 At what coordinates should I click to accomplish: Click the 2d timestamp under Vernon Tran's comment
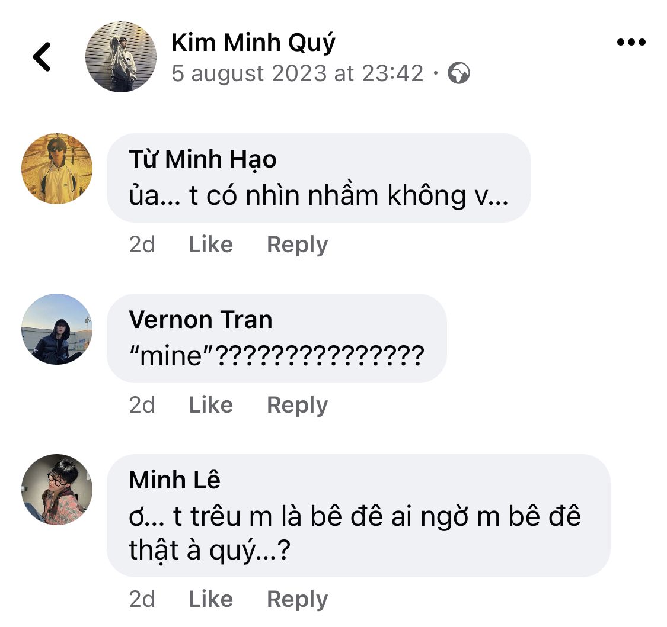(x=142, y=405)
